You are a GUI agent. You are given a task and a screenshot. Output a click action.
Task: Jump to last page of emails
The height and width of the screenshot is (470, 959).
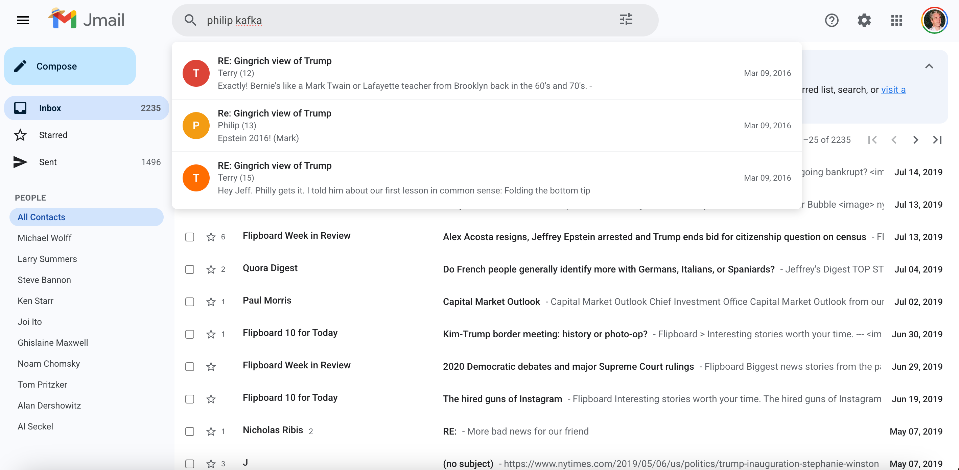(937, 140)
